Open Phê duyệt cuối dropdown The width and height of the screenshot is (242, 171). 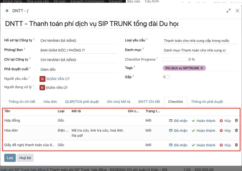(78, 70)
